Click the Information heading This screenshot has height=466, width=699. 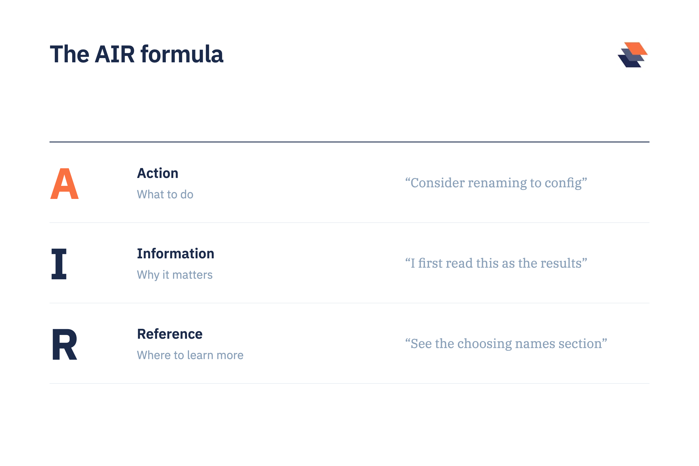tap(175, 253)
